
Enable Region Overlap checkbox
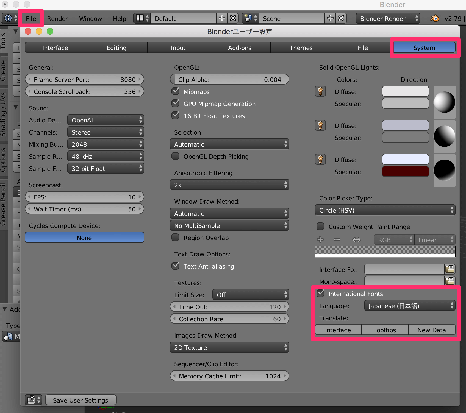175,237
